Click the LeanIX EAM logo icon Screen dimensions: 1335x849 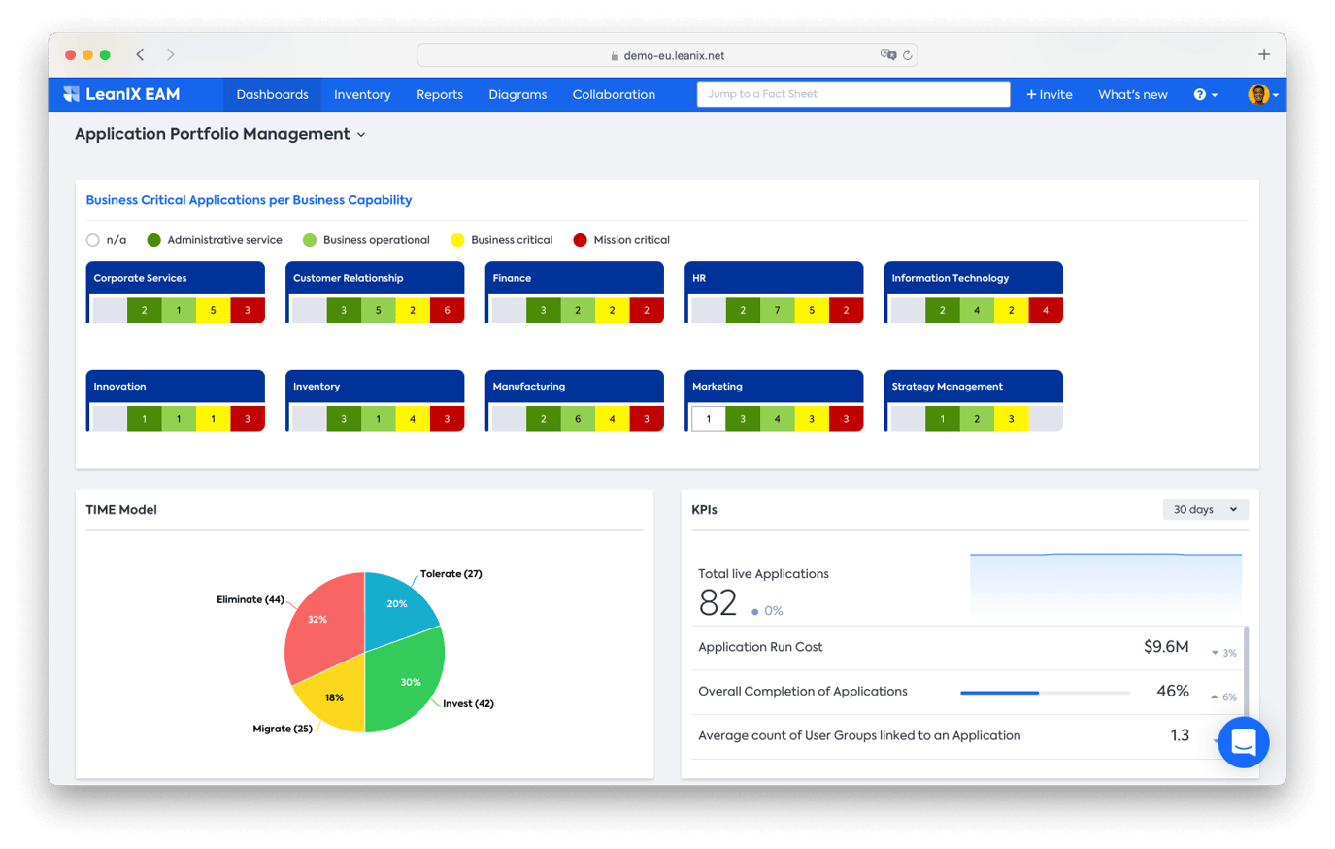coord(71,94)
